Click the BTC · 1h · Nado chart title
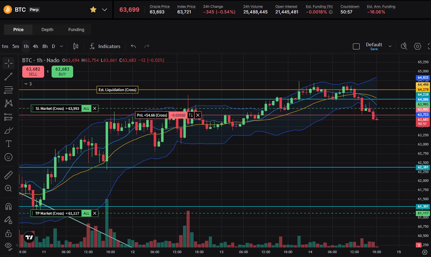 pos(41,60)
